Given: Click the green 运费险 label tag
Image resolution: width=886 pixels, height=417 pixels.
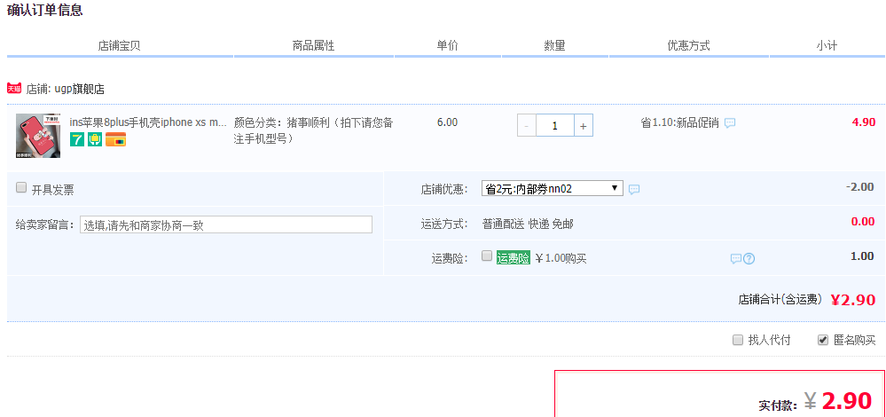Looking at the screenshot, I should 514,258.
